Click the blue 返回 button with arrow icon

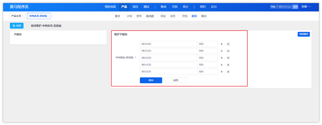[x=17, y=25]
